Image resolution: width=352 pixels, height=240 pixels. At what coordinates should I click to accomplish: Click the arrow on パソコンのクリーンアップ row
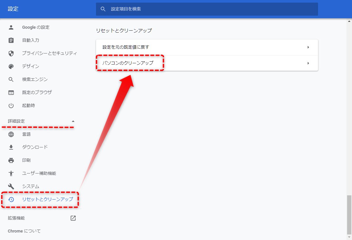click(308, 63)
